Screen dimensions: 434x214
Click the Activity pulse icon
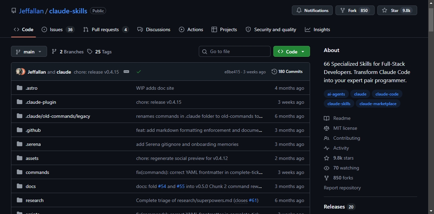327,148
